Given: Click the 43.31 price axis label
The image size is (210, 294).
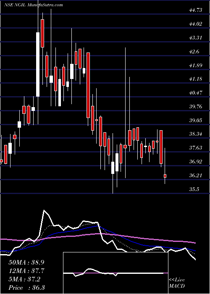Looking at the screenshot, I should [196, 38].
